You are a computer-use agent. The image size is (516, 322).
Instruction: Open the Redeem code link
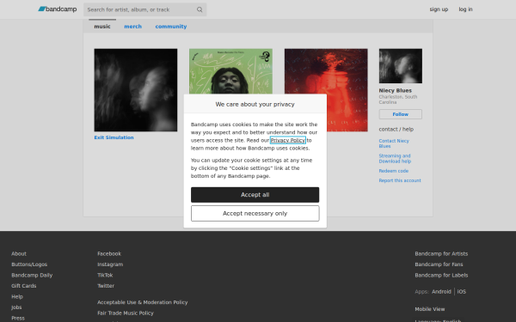pyautogui.click(x=394, y=171)
